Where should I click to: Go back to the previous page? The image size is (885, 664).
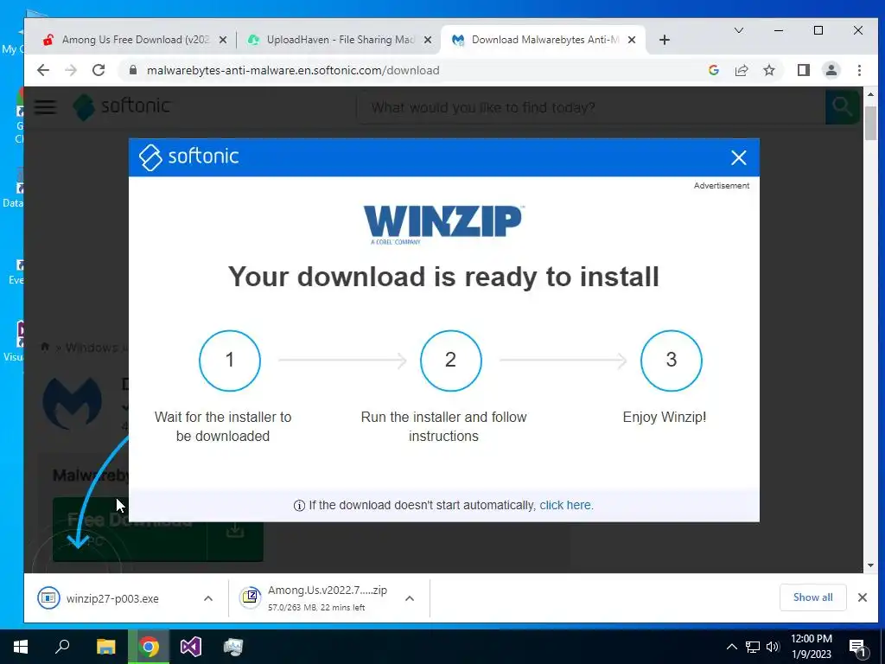point(43,70)
